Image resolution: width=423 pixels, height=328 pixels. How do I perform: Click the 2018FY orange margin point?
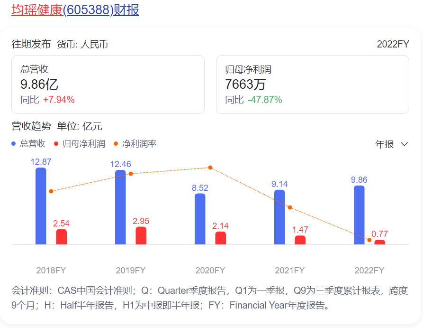click(51, 191)
